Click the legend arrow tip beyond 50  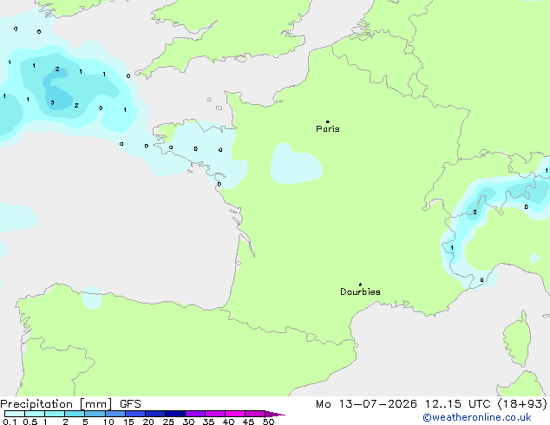pos(277,414)
